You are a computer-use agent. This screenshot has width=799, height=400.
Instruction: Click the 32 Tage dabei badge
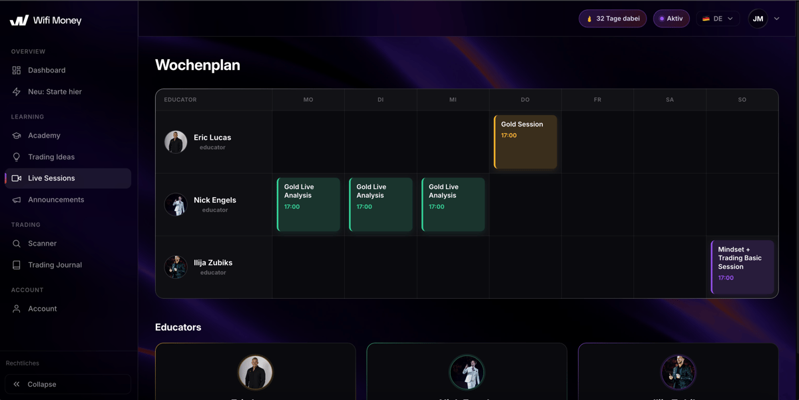[613, 19]
